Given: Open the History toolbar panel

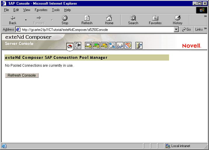Looking at the screenshot, I should click(x=177, y=20).
